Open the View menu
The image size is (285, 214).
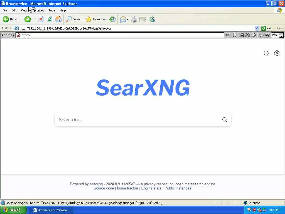24,10
